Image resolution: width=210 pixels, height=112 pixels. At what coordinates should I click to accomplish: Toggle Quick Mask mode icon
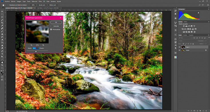coord(2,77)
